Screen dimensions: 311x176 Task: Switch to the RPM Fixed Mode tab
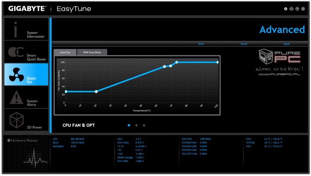92,52
